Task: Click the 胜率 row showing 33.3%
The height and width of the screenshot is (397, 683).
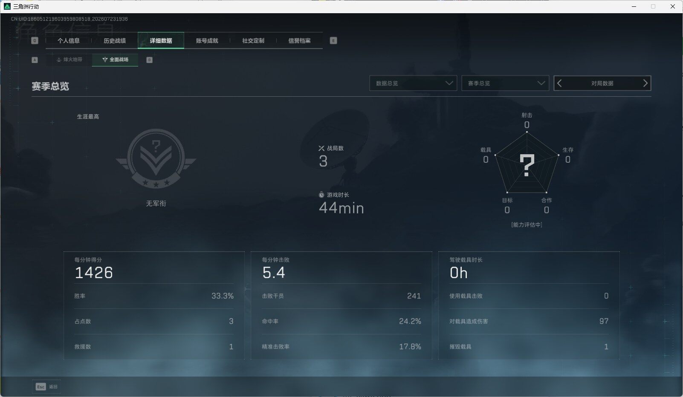Action: (x=154, y=296)
